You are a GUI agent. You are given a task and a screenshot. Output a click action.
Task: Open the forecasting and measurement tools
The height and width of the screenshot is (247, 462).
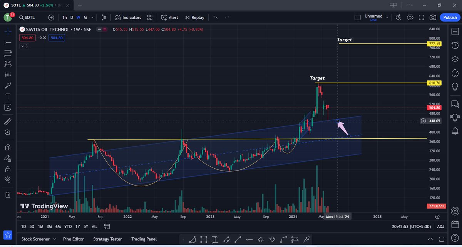[8, 75]
